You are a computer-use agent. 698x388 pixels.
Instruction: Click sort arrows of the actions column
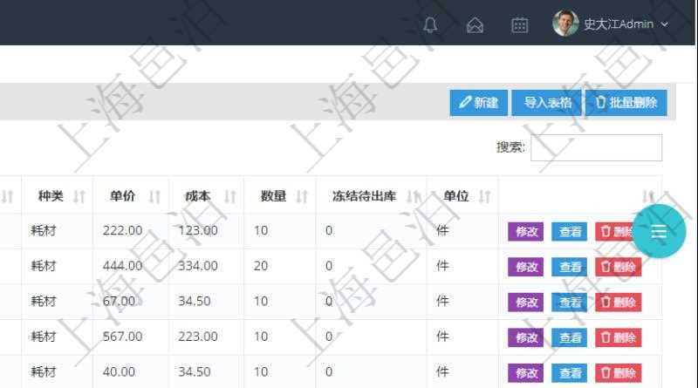[647, 196]
